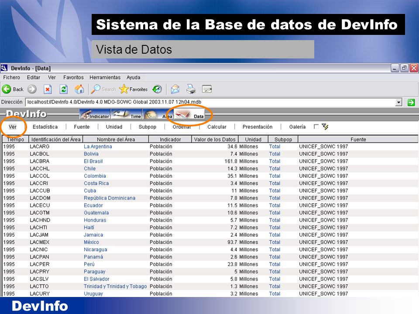Click Total link in the Uruguay row
Image resolution: width=419 pixels, height=314 pixels.
click(275, 294)
